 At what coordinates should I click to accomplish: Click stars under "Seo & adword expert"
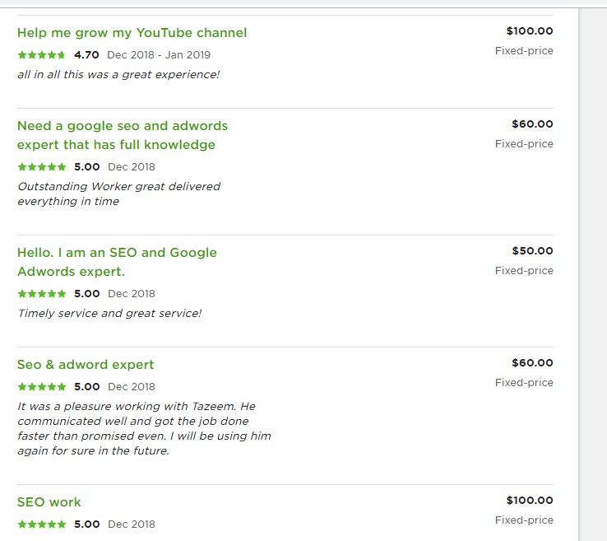[x=41, y=387]
